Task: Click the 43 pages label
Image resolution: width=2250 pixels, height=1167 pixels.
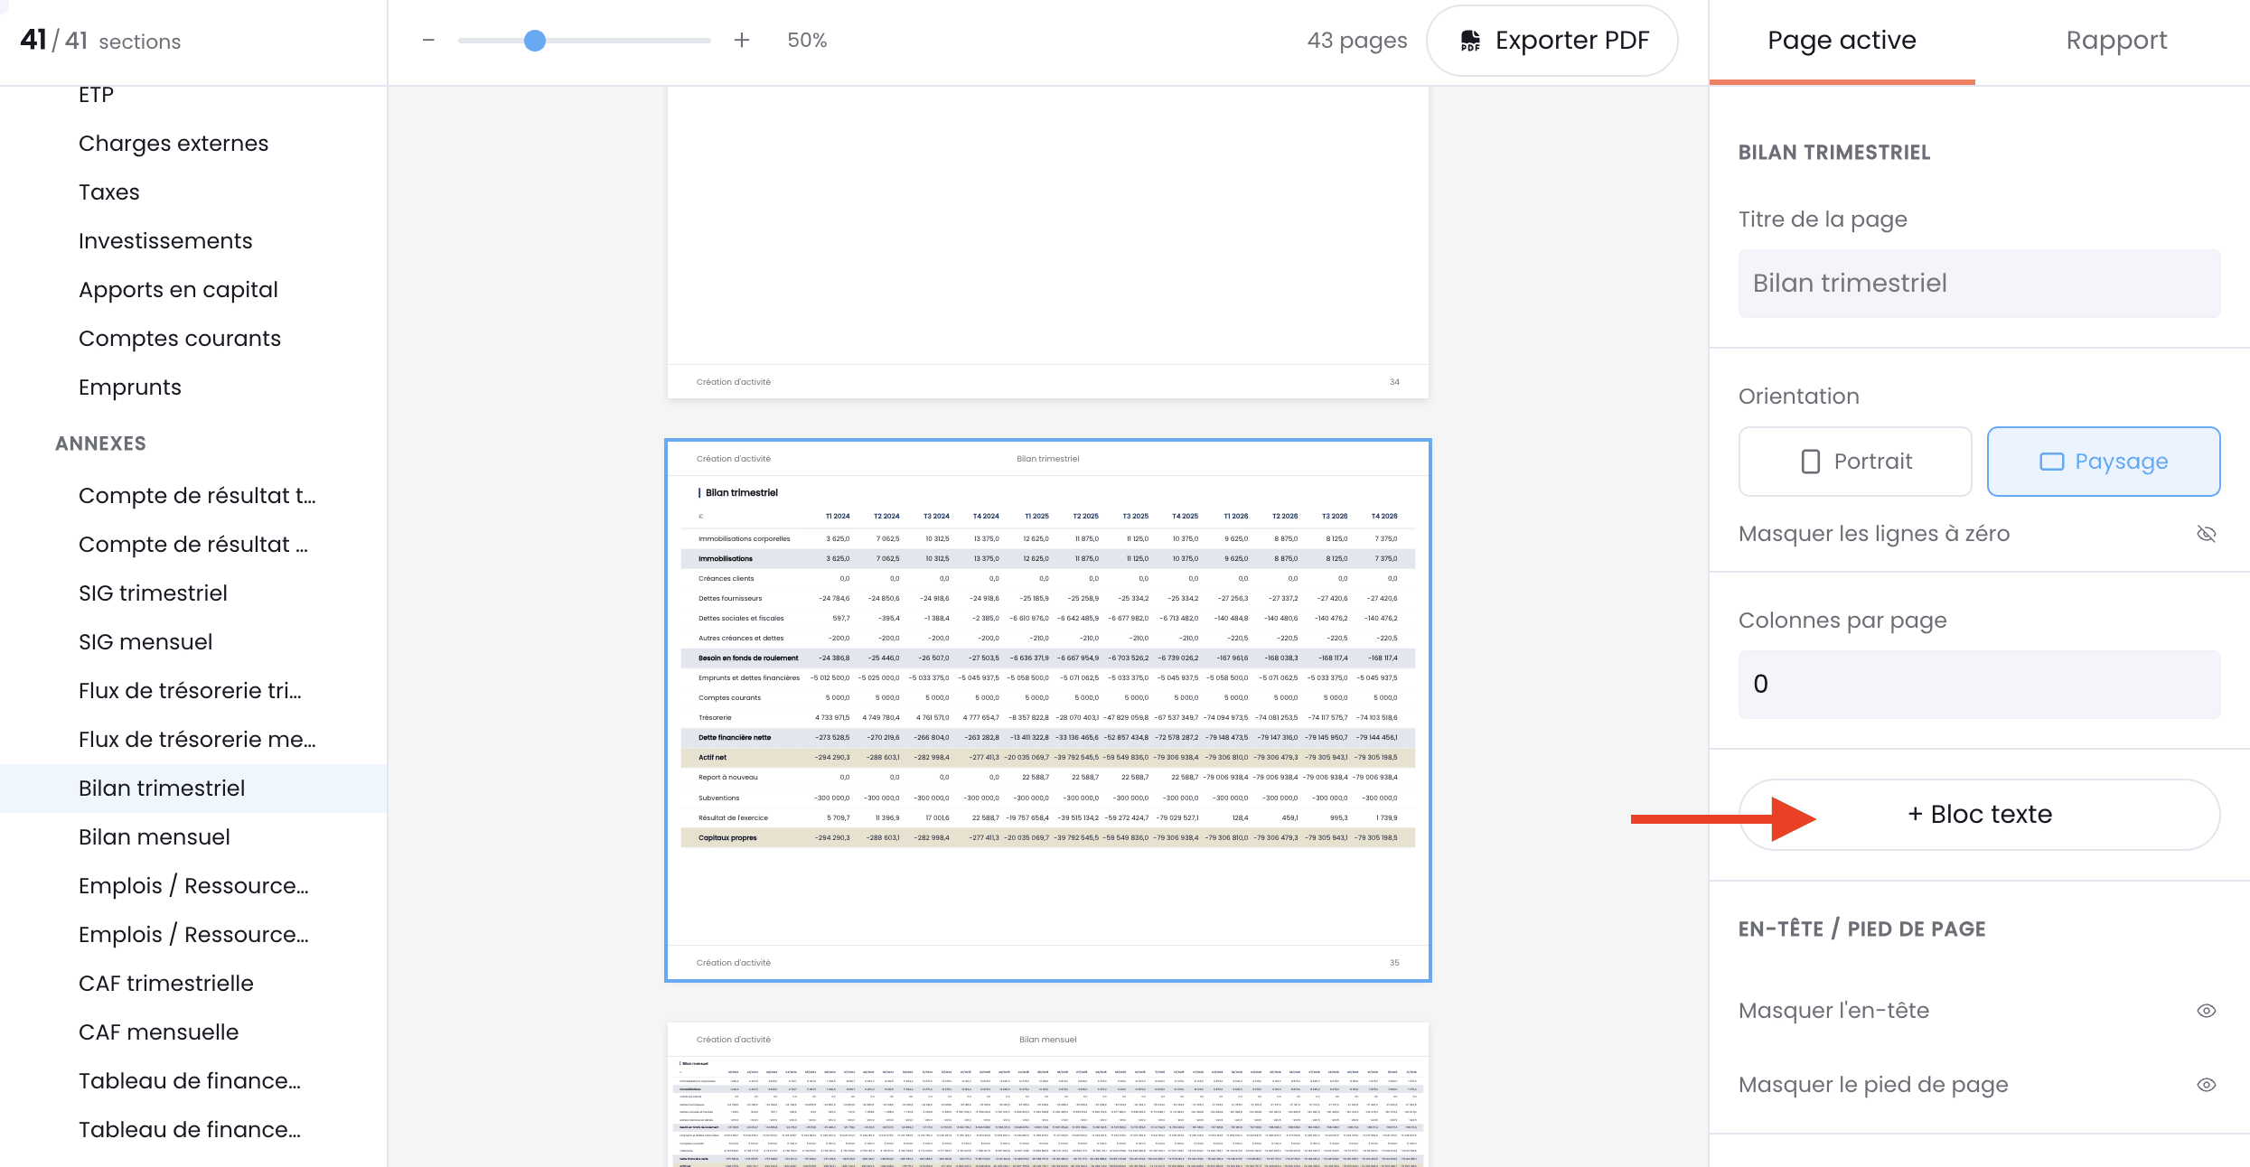Action: pos(1357,41)
